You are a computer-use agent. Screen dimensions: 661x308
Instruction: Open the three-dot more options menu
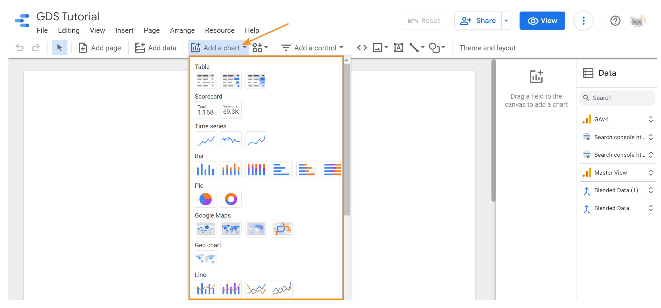(584, 21)
